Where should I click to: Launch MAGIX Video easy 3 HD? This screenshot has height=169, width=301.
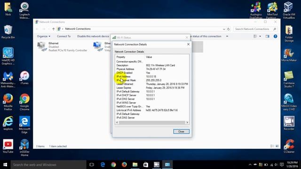pyautogui.click(x=289, y=102)
